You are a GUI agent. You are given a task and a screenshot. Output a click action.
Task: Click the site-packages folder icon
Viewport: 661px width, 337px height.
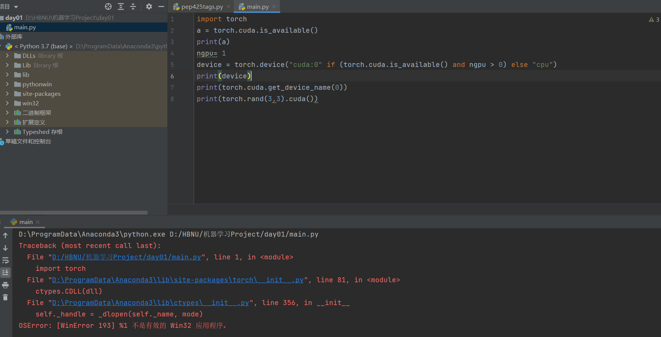(x=18, y=94)
